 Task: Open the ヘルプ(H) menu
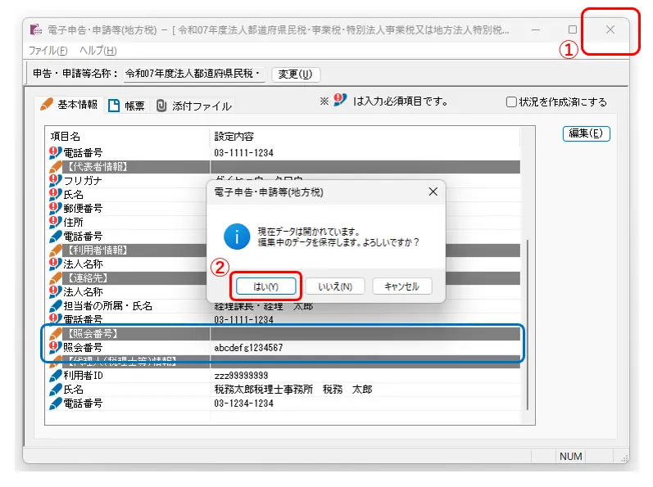click(x=97, y=51)
